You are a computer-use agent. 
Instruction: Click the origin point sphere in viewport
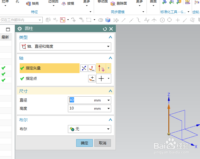[169, 134]
